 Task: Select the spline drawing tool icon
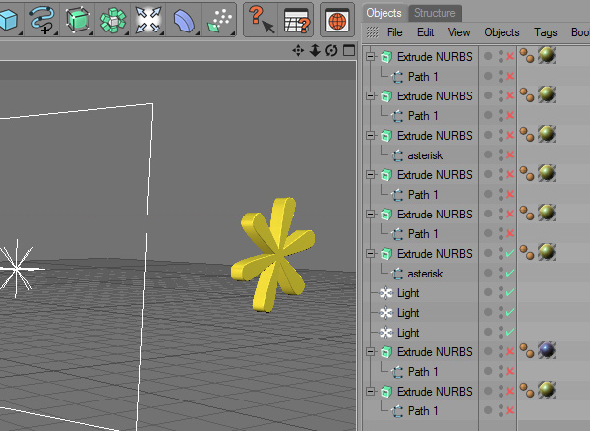tap(43, 19)
